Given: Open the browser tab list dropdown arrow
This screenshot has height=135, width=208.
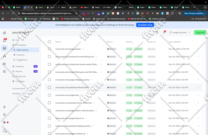Looking at the screenshot, I should tap(205, 7).
